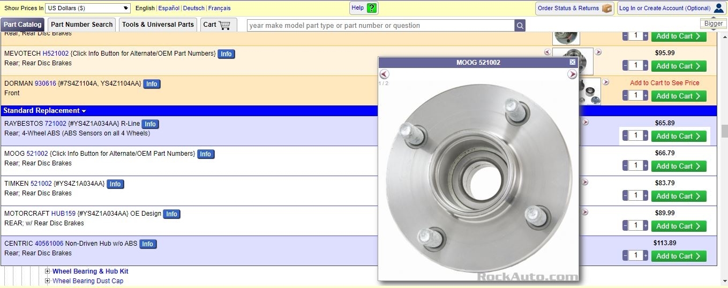This screenshot has width=728, height=288.
Task: Open Info for MOOG 521002
Action: click(x=205, y=154)
